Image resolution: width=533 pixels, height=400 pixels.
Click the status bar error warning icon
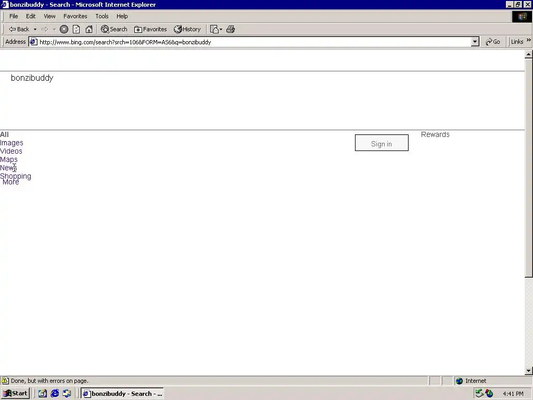pos(5,381)
